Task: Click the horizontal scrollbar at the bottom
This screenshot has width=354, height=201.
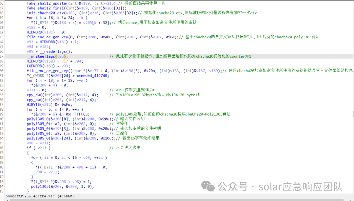Action: (177, 200)
